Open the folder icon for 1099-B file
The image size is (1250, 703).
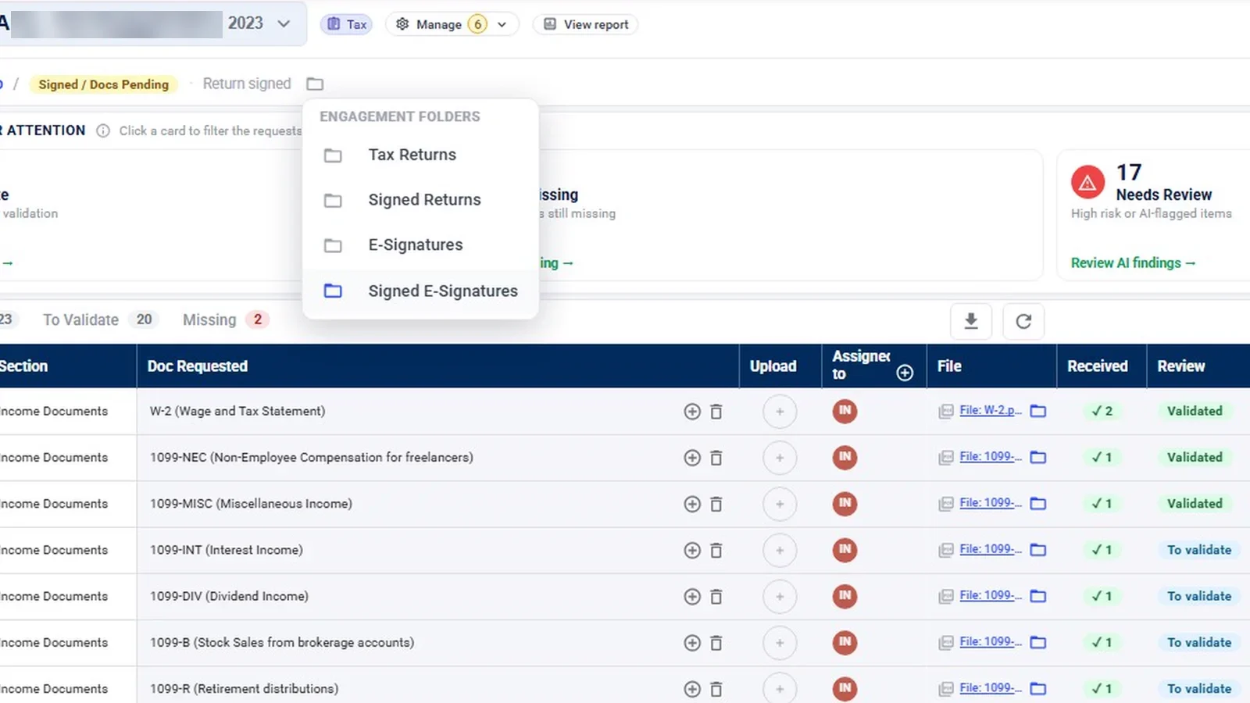(1038, 643)
